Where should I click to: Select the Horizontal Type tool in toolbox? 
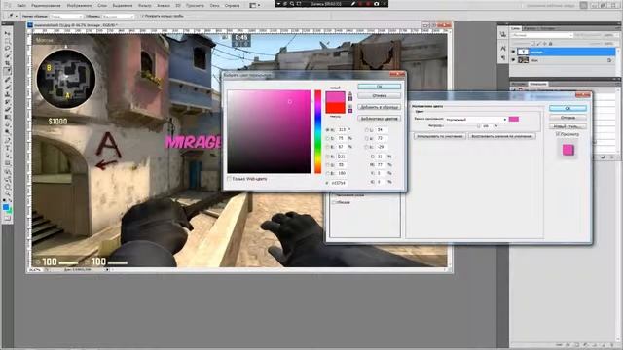(7, 148)
